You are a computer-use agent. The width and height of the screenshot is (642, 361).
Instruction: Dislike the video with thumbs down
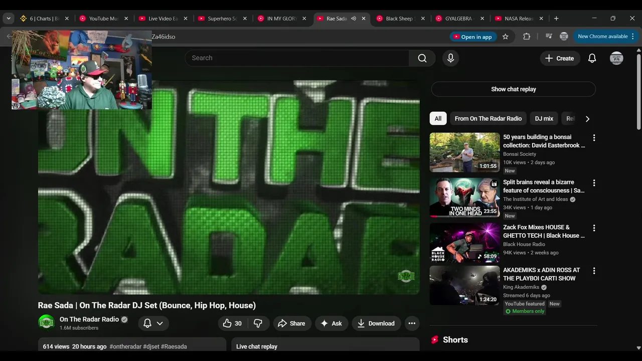click(258, 323)
